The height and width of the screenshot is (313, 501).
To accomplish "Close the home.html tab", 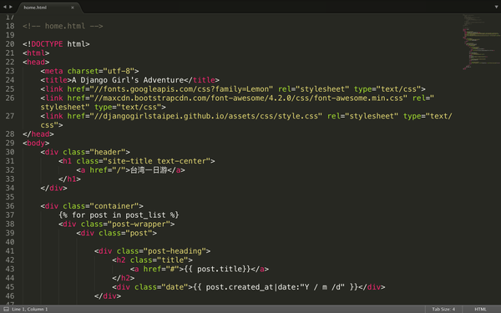I will [x=73, y=8].
